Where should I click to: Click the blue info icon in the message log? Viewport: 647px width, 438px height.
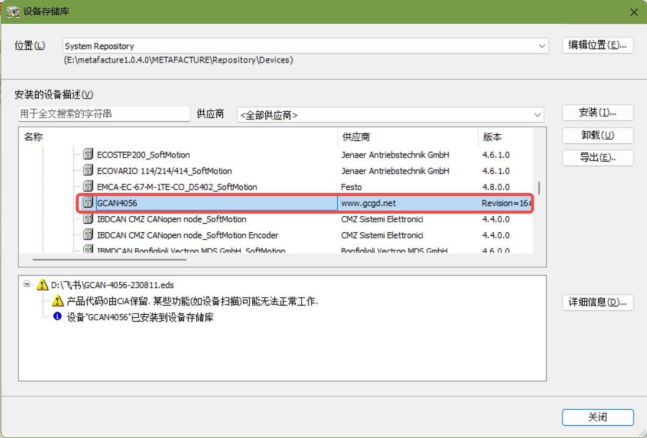coord(58,317)
